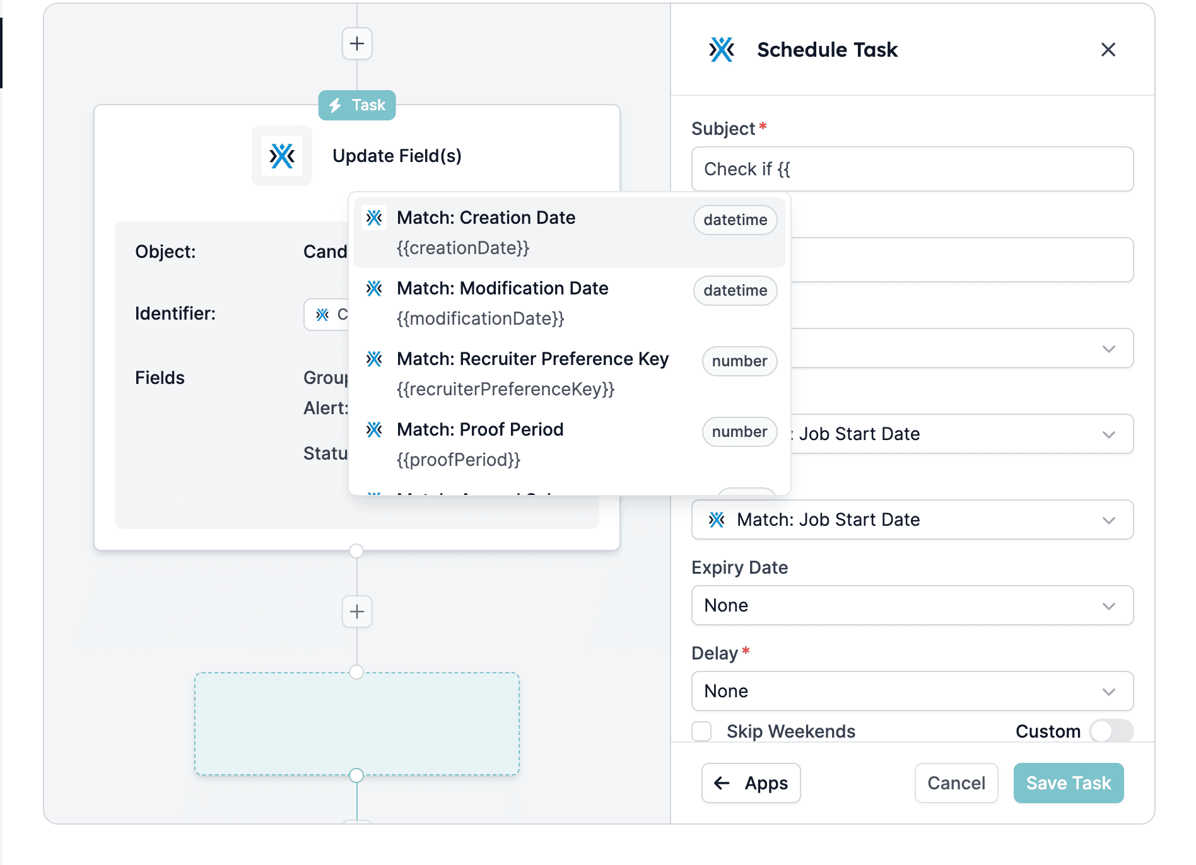Click the icon beside Match: Modification Date

click(x=375, y=289)
